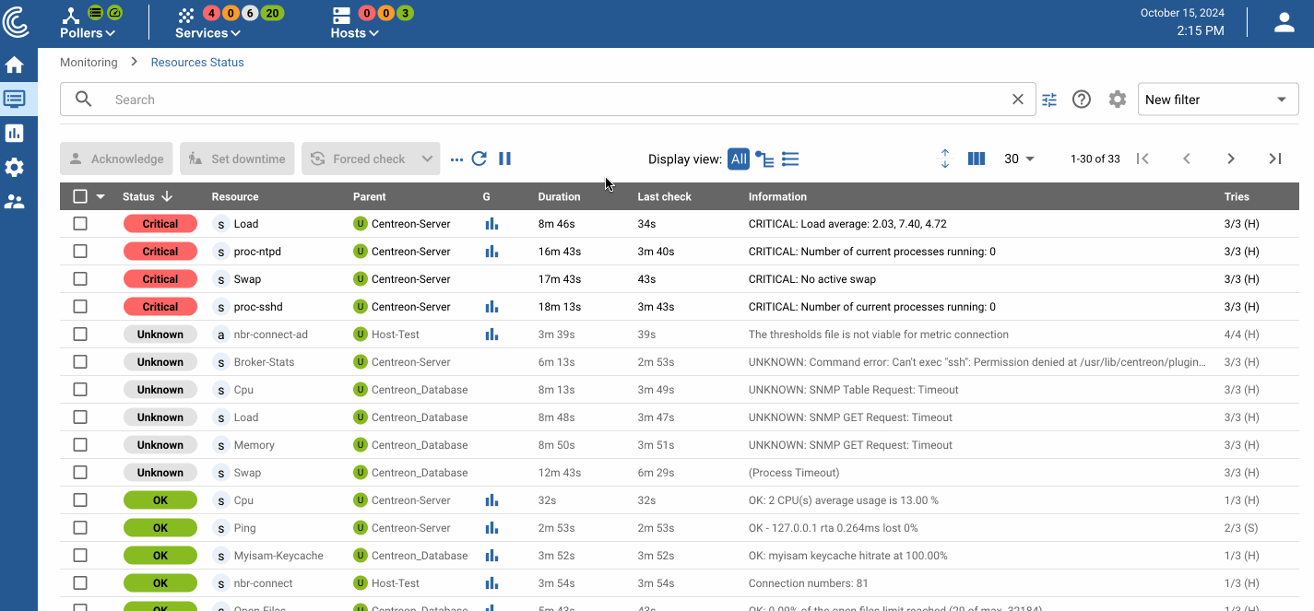Click Resources Status breadcrumb
1314x611 pixels.
point(197,63)
